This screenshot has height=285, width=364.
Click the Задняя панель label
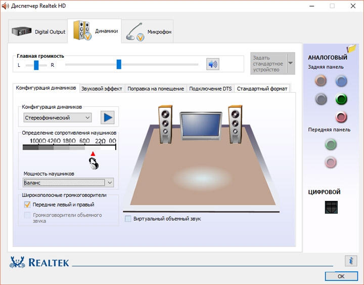pos(326,67)
